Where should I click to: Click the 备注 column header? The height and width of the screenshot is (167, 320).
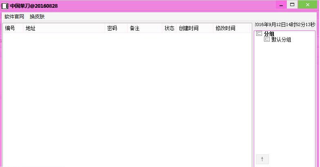coord(134,28)
